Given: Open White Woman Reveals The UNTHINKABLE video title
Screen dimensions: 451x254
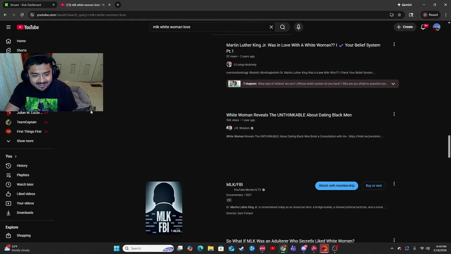Looking at the screenshot, I should tap(289, 115).
